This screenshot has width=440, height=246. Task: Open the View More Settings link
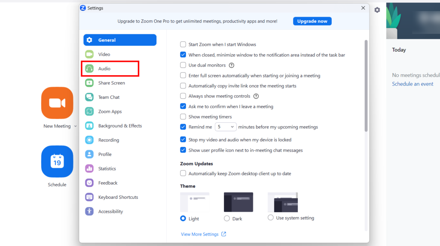tap(199, 234)
